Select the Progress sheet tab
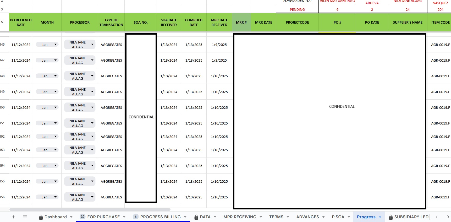This screenshot has height=222, width=451. click(366, 217)
